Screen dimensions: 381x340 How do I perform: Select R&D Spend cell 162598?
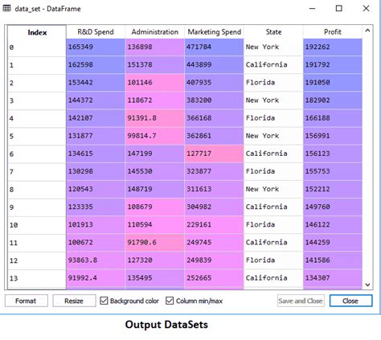96,65
